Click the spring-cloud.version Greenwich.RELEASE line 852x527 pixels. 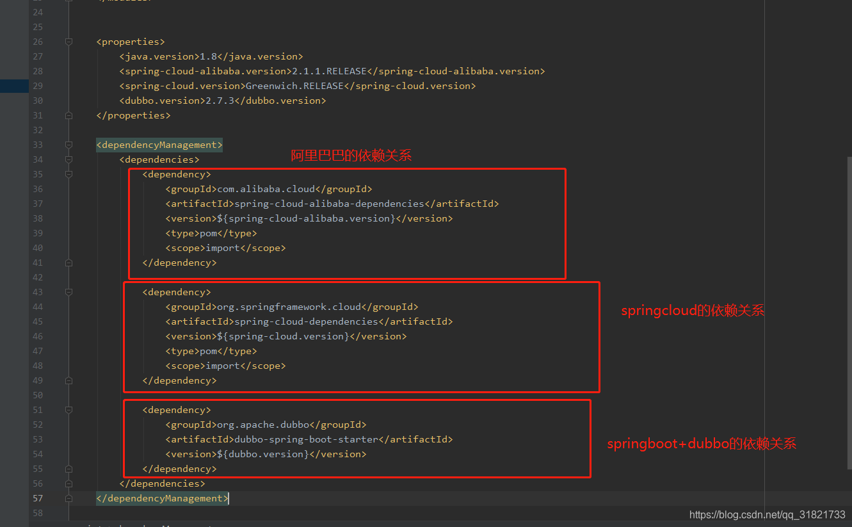297,86
